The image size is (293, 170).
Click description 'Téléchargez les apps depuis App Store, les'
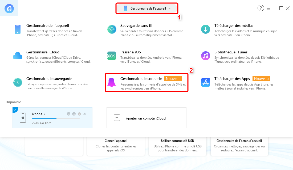pyautogui.click(x=244, y=84)
